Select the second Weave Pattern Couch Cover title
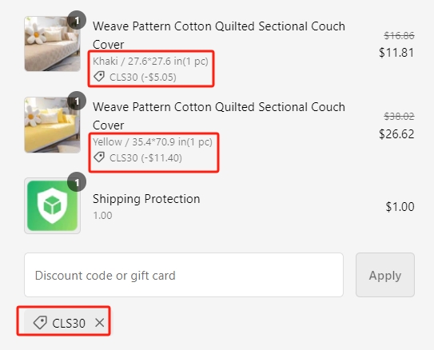 219,116
